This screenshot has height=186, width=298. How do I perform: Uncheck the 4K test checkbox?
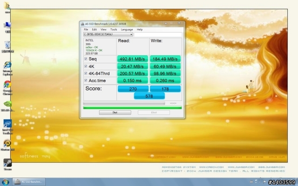point(86,66)
